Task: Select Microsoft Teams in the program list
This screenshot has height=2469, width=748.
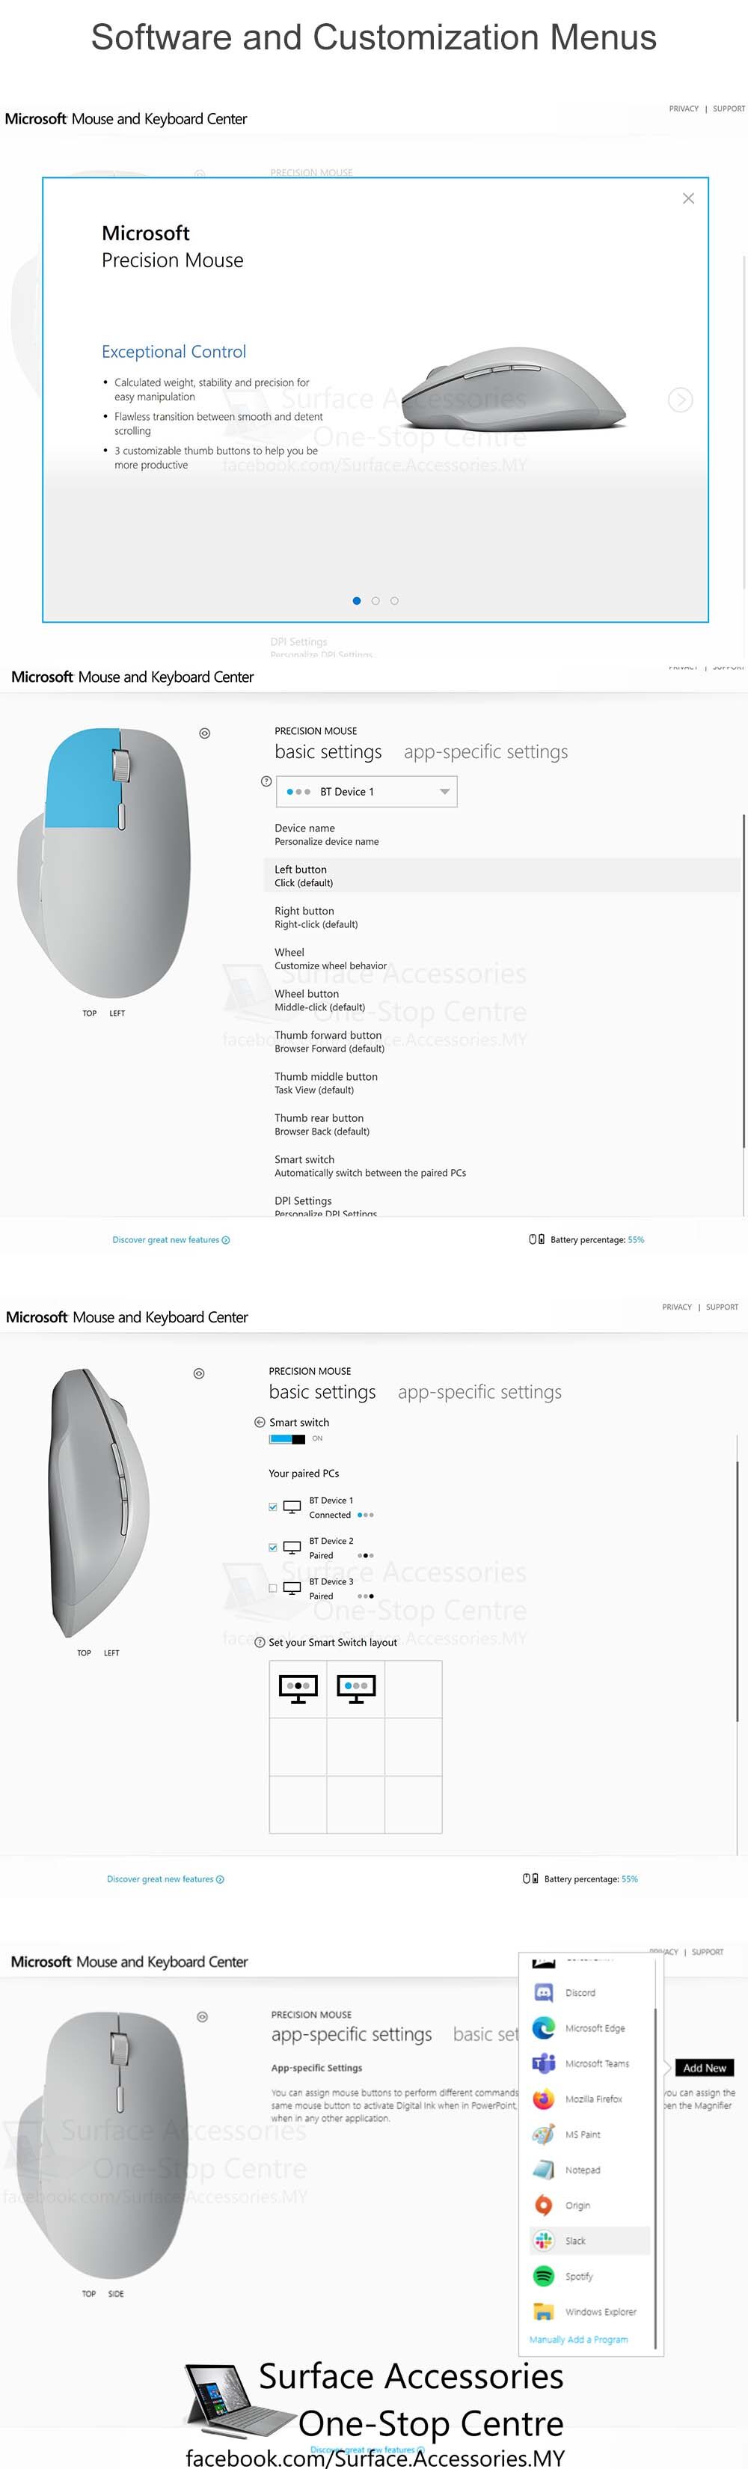Action: tap(595, 2063)
